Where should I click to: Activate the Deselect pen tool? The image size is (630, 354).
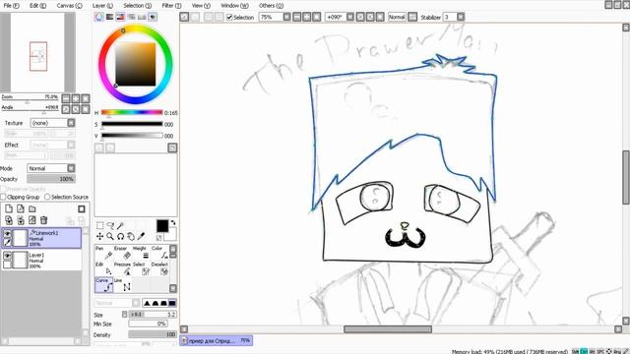(x=159, y=268)
